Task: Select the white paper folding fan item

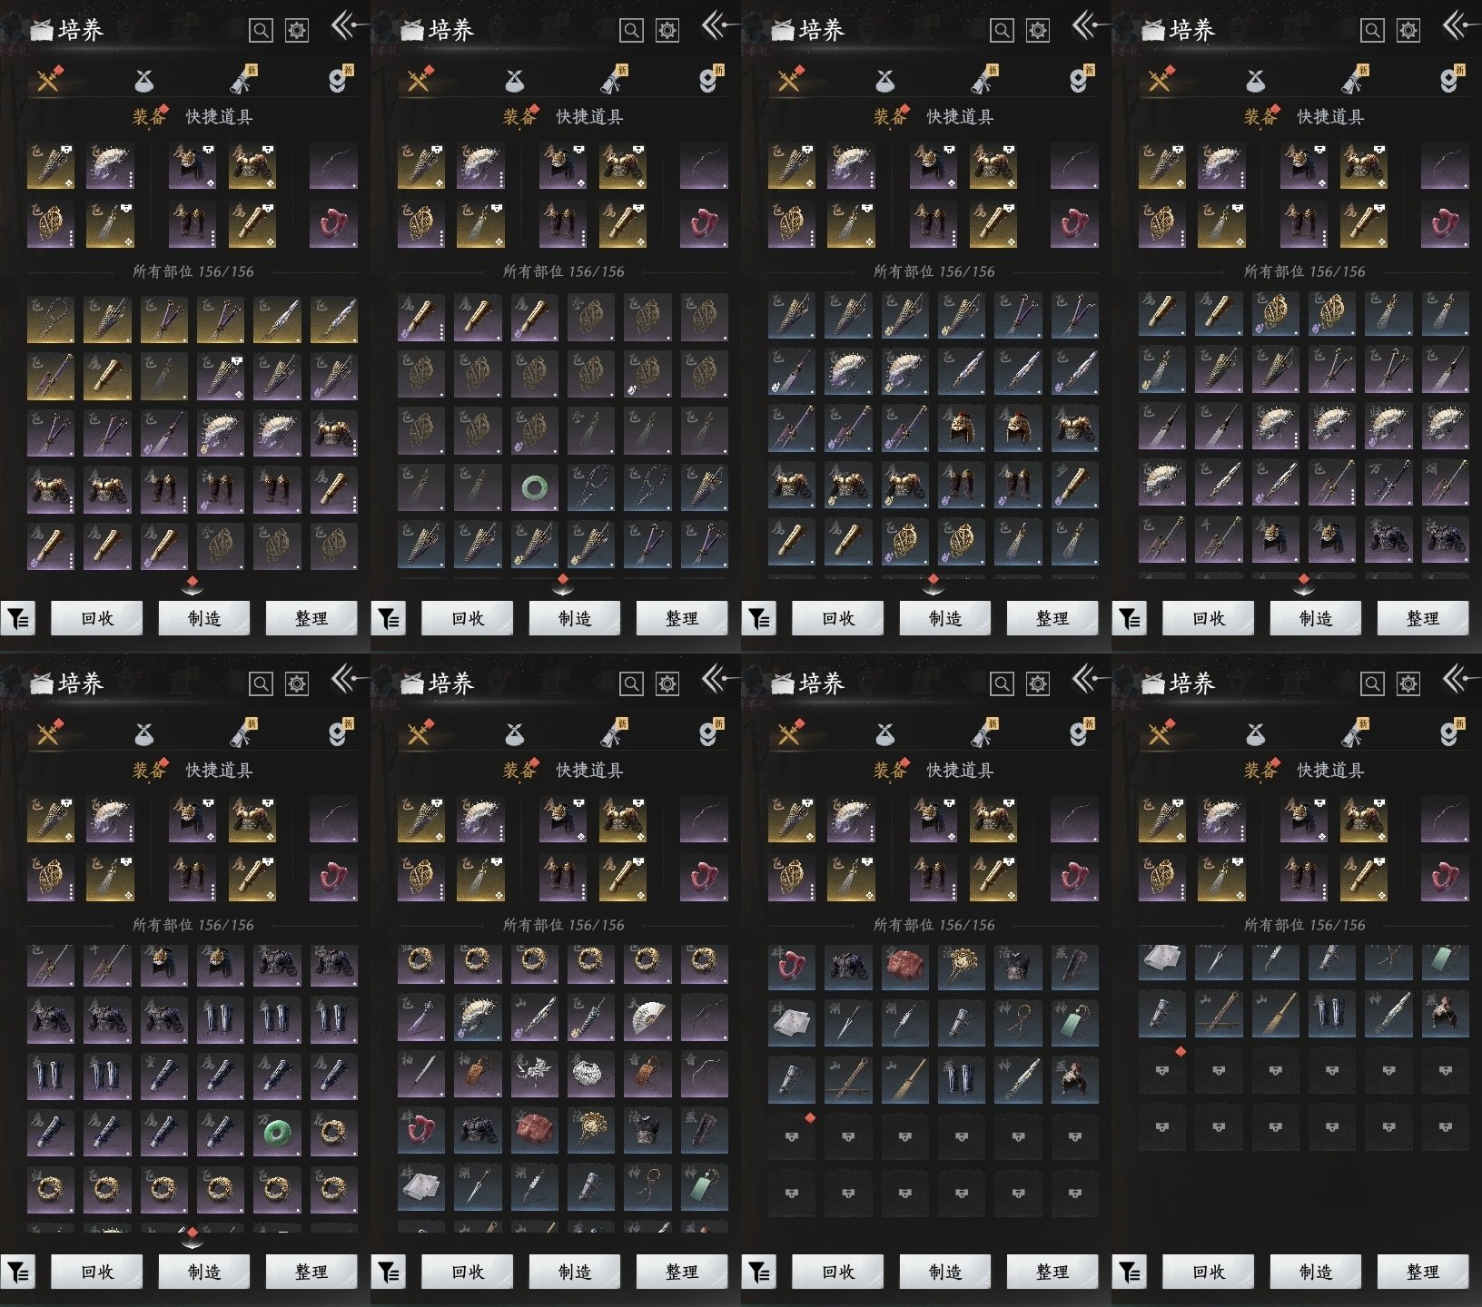Action: [x=647, y=1018]
